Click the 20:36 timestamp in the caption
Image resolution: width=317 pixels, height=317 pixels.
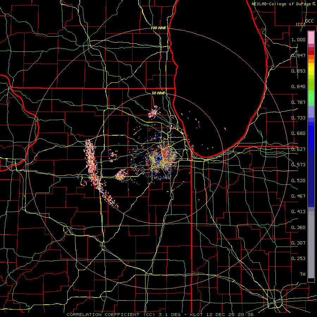click(x=246, y=315)
